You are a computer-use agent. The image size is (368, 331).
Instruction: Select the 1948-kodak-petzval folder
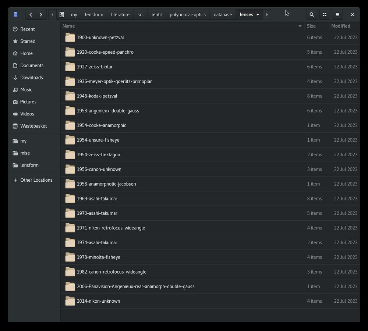(x=210, y=96)
